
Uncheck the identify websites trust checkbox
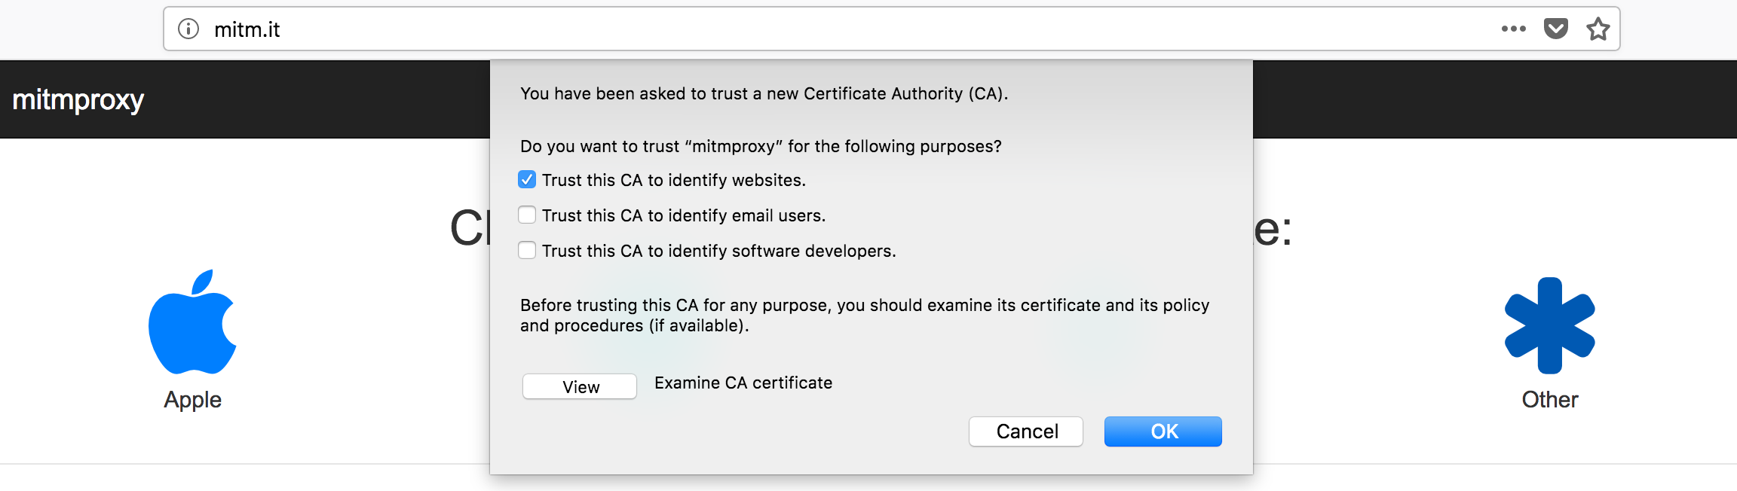tap(527, 180)
